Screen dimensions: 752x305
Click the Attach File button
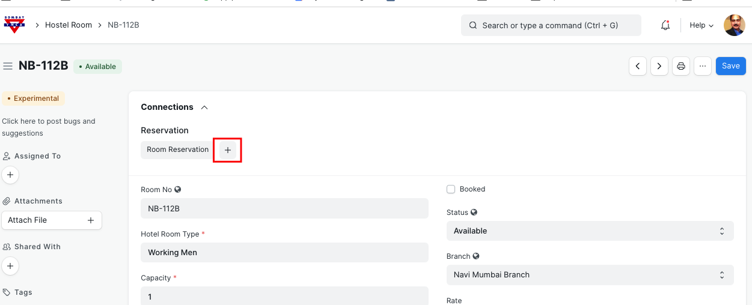pyautogui.click(x=52, y=220)
